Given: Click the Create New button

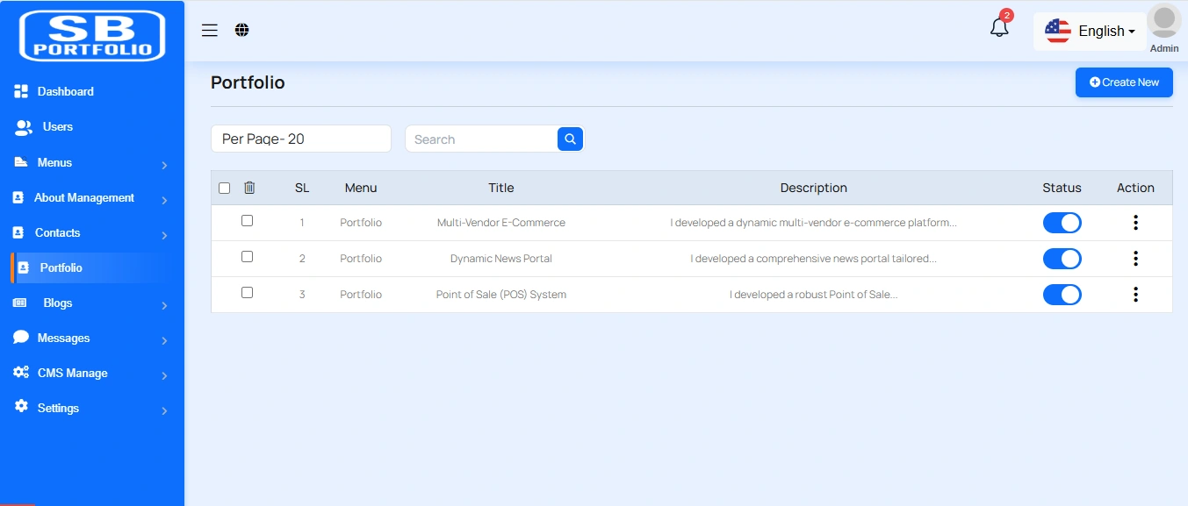Looking at the screenshot, I should pyautogui.click(x=1124, y=82).
